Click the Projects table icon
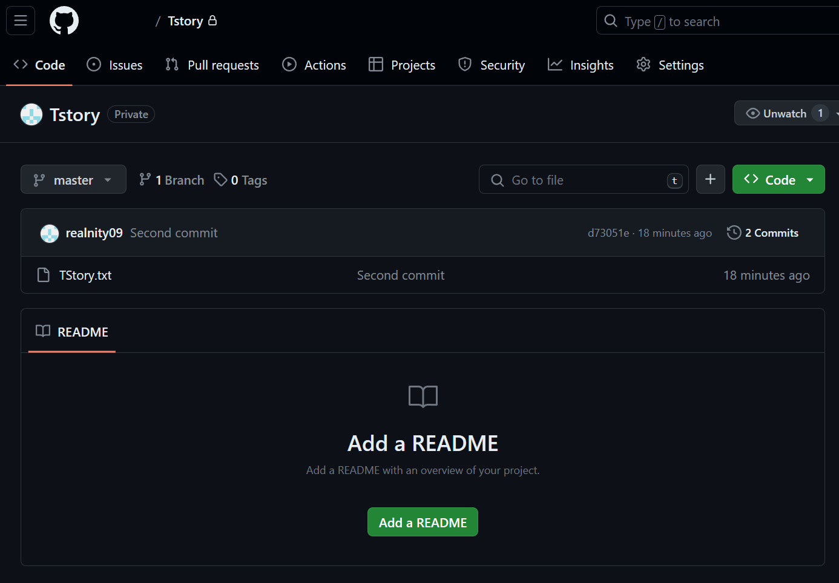Image resolution: width=839 pixels, height=583 pixels. pyautogui.click(x=376, y=64)
